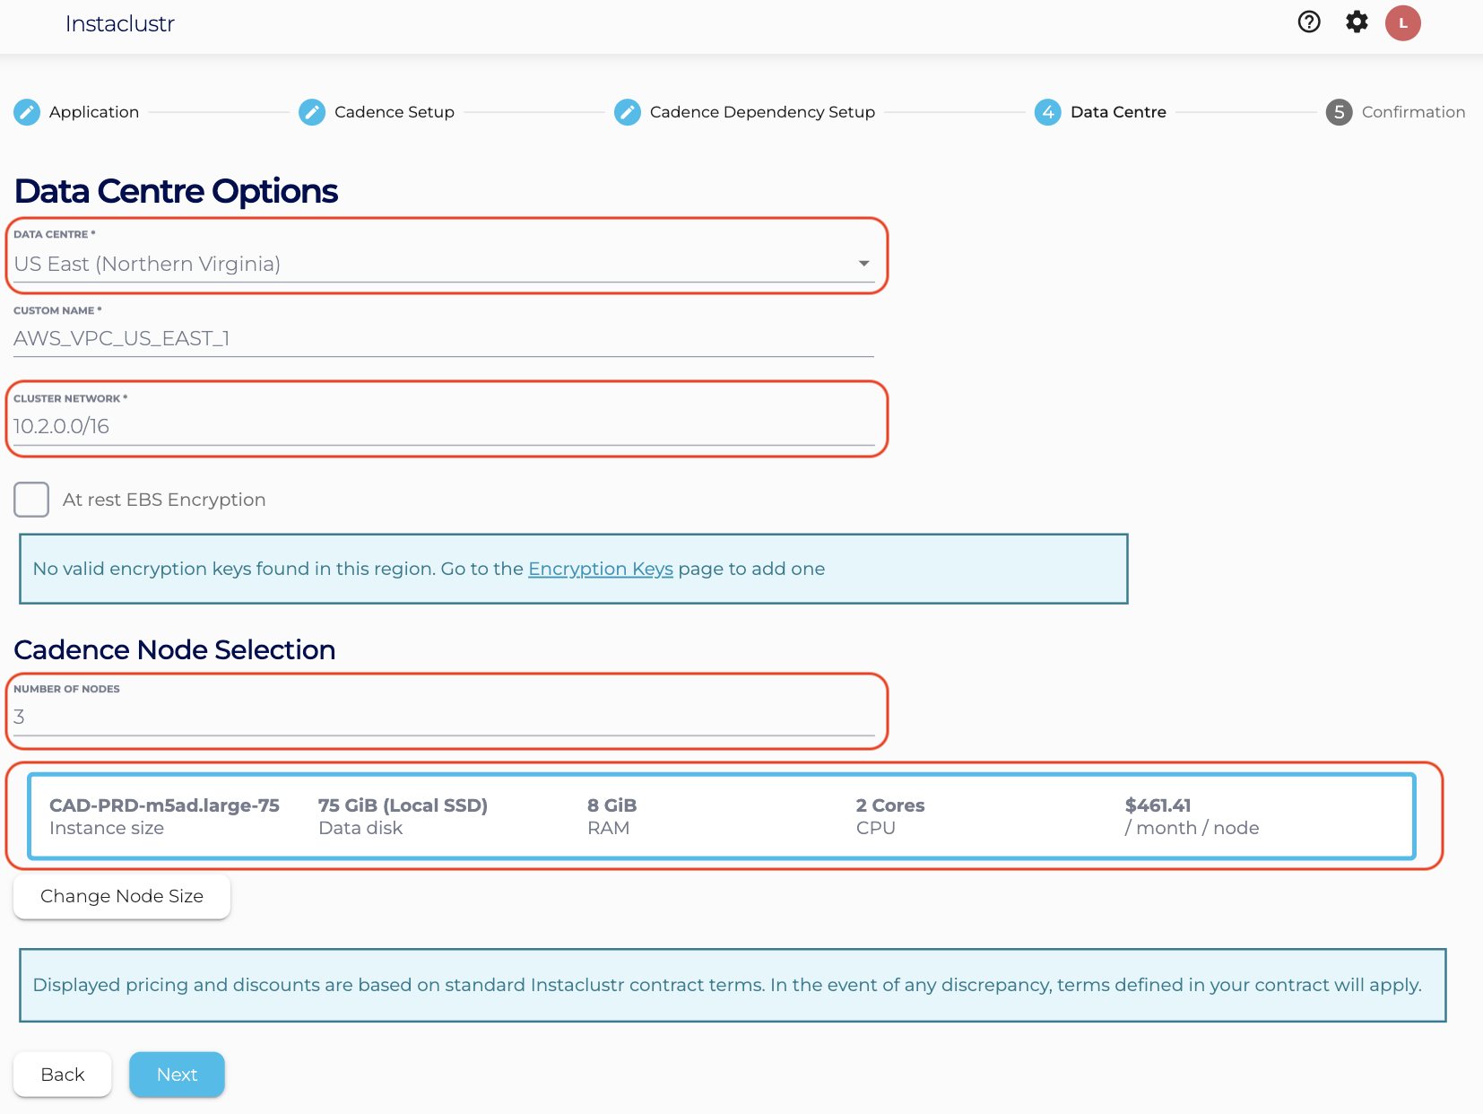
Task: Click the user avatar 'L' icon
Action: (x=1402, y=23)
